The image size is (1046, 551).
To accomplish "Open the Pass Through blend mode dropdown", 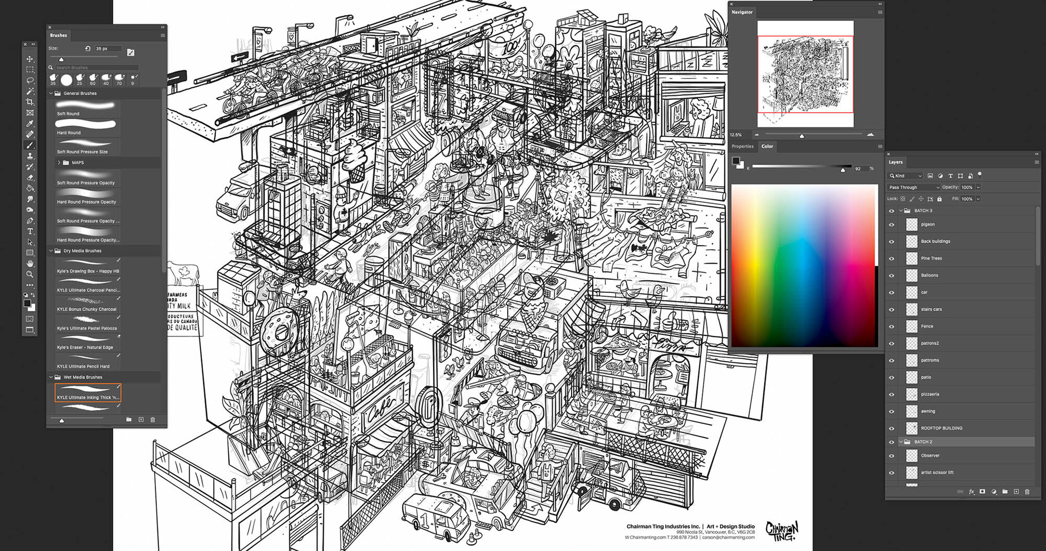I will click(x=914, y=187).
